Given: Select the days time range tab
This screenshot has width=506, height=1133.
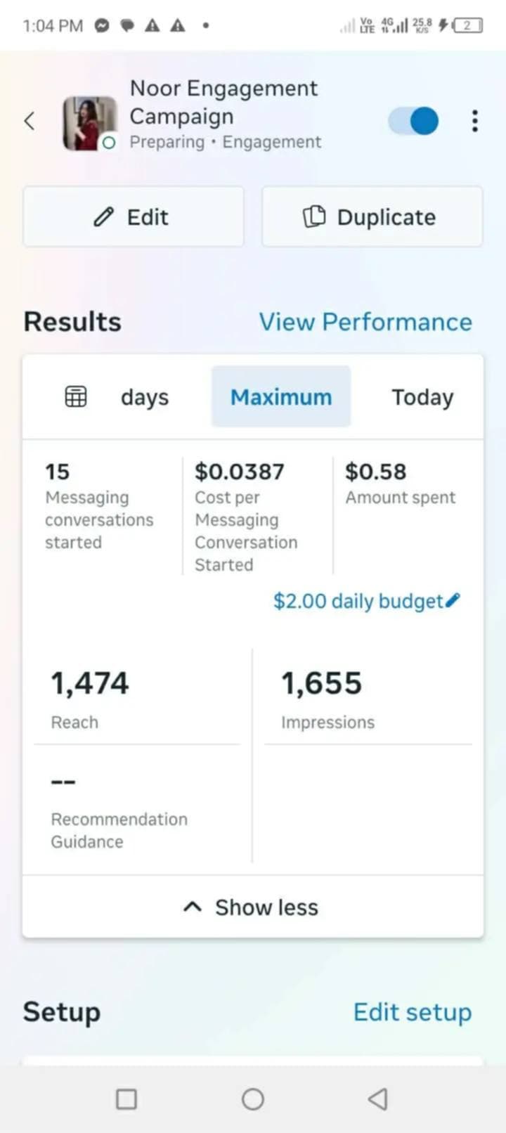Looking at the screenshot, I should [145, 397].
